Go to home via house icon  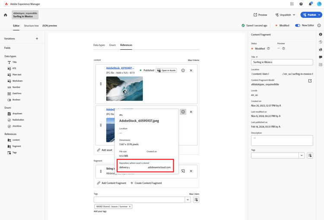pos(6,15)
